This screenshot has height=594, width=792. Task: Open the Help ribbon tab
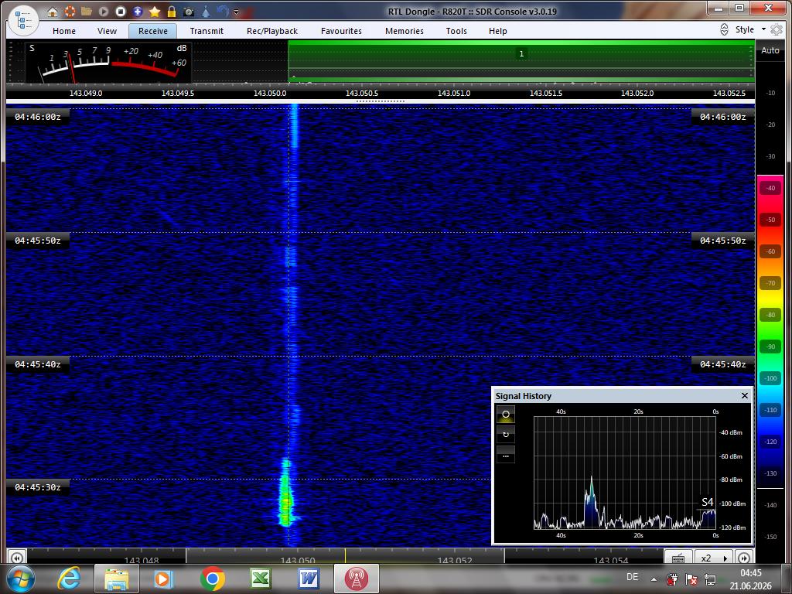click(497, 31)
